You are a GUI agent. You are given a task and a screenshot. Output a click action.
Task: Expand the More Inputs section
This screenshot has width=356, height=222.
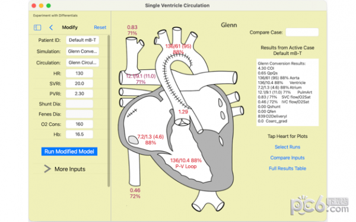point(65,169)
